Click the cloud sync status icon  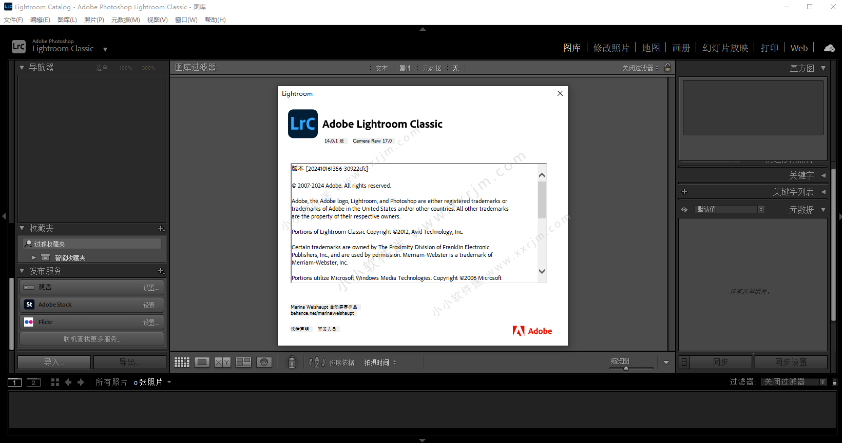829,48
